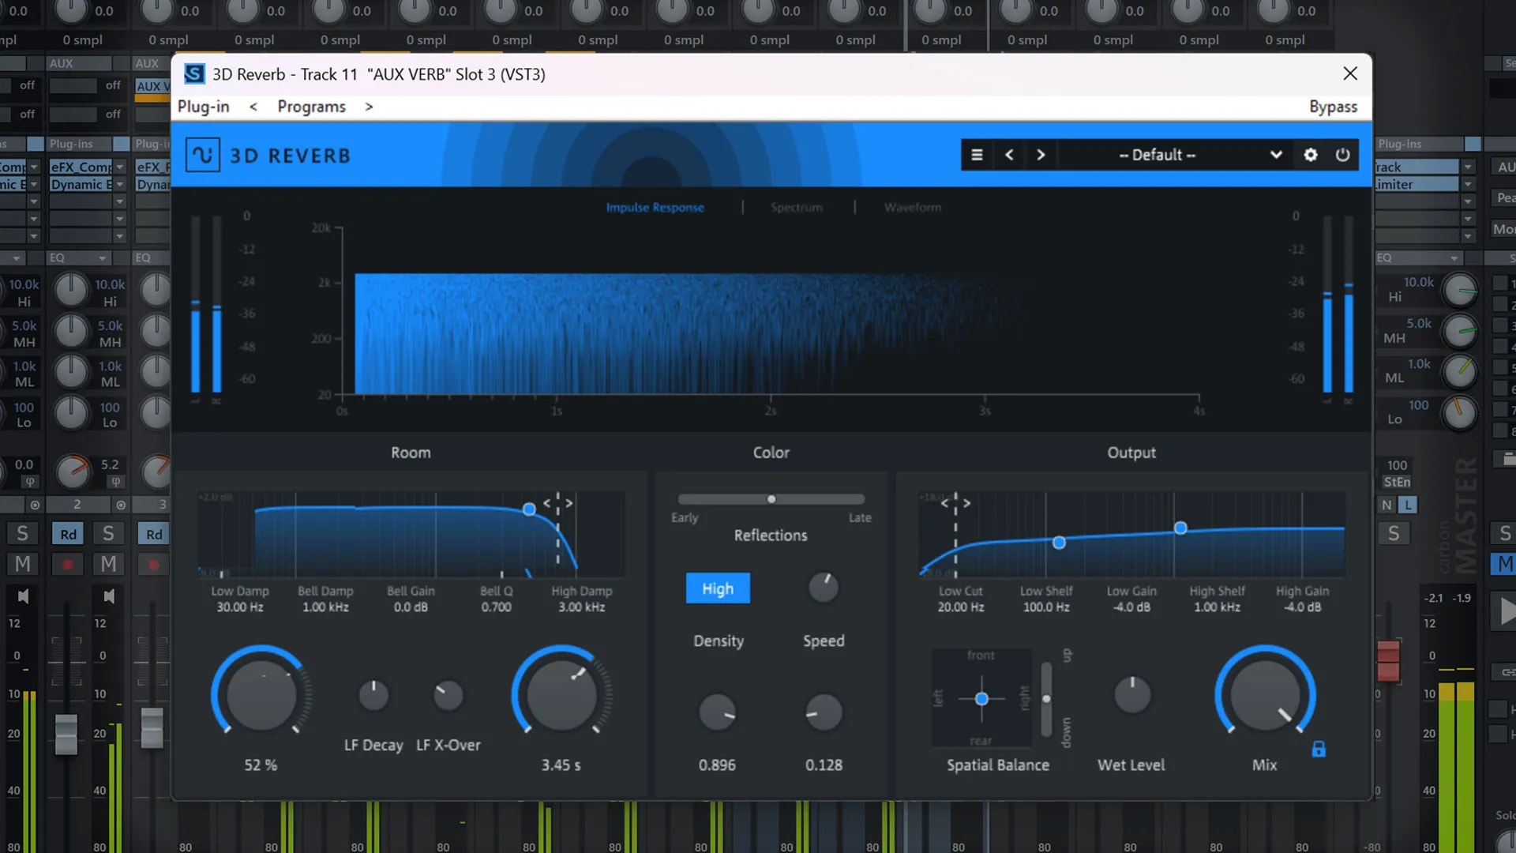
Task: Adjust the Early/Late Reflections slider
Action: pyautogui.click(x=771, y=499)
